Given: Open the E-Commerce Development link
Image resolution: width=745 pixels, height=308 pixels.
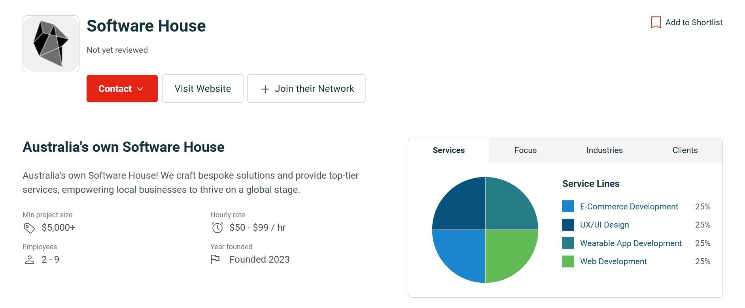Looking at the screenshot, I should pyautogui.click(x=629, y=207).
